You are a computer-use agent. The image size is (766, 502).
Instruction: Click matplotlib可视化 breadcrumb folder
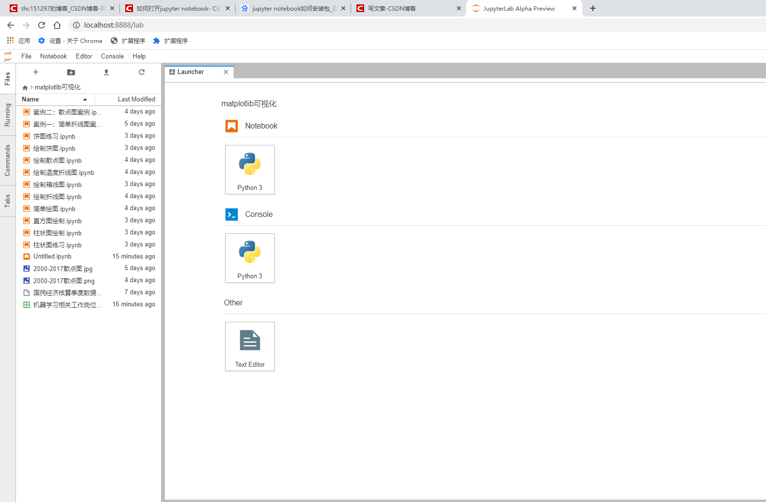pyautogui.click(x=58, y=87)
